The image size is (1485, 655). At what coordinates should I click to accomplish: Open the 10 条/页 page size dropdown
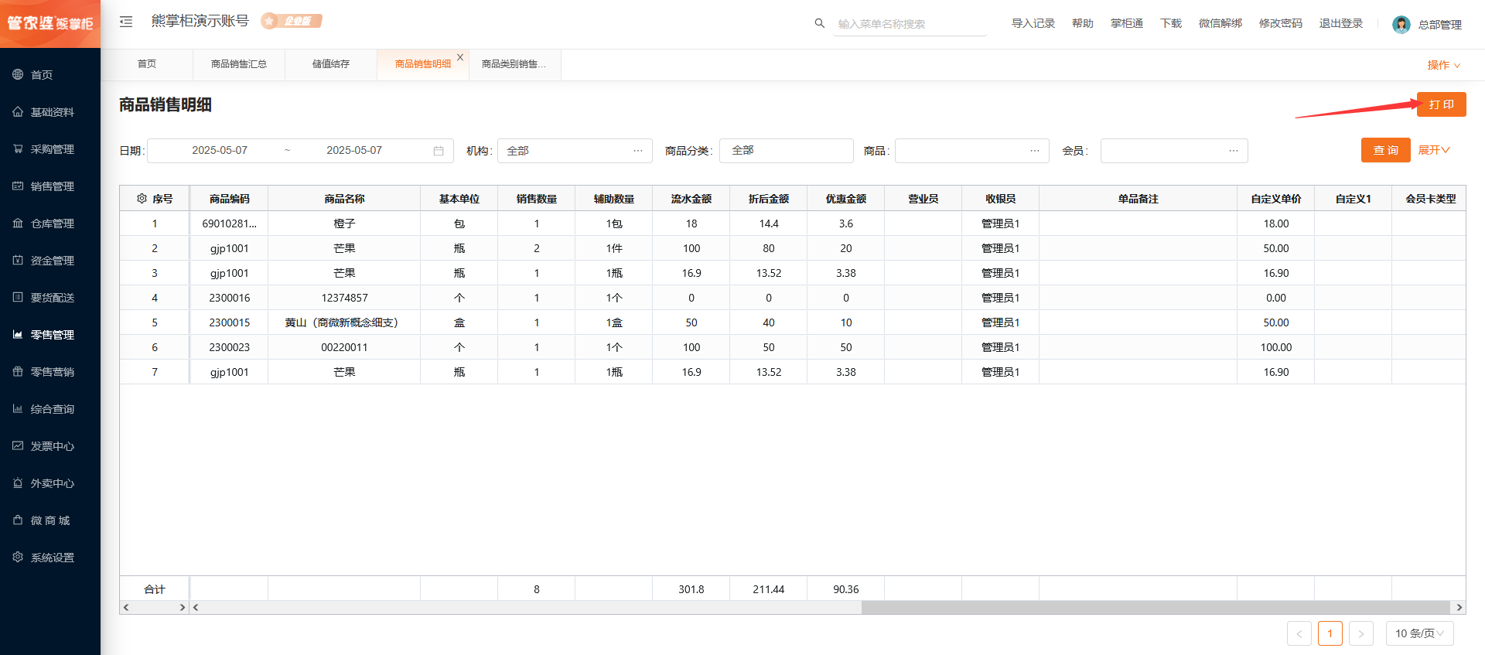coord(1419,633)
